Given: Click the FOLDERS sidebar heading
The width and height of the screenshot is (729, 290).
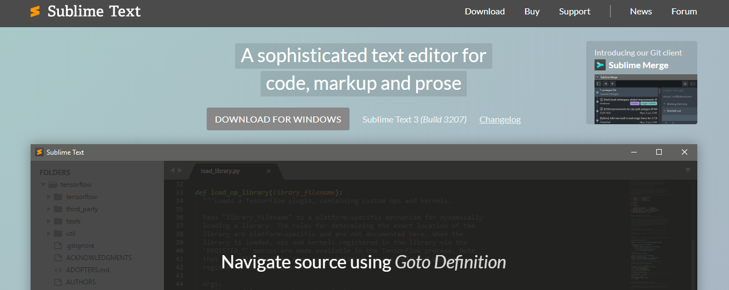Looking at the screenshot, I should point(55,172).
